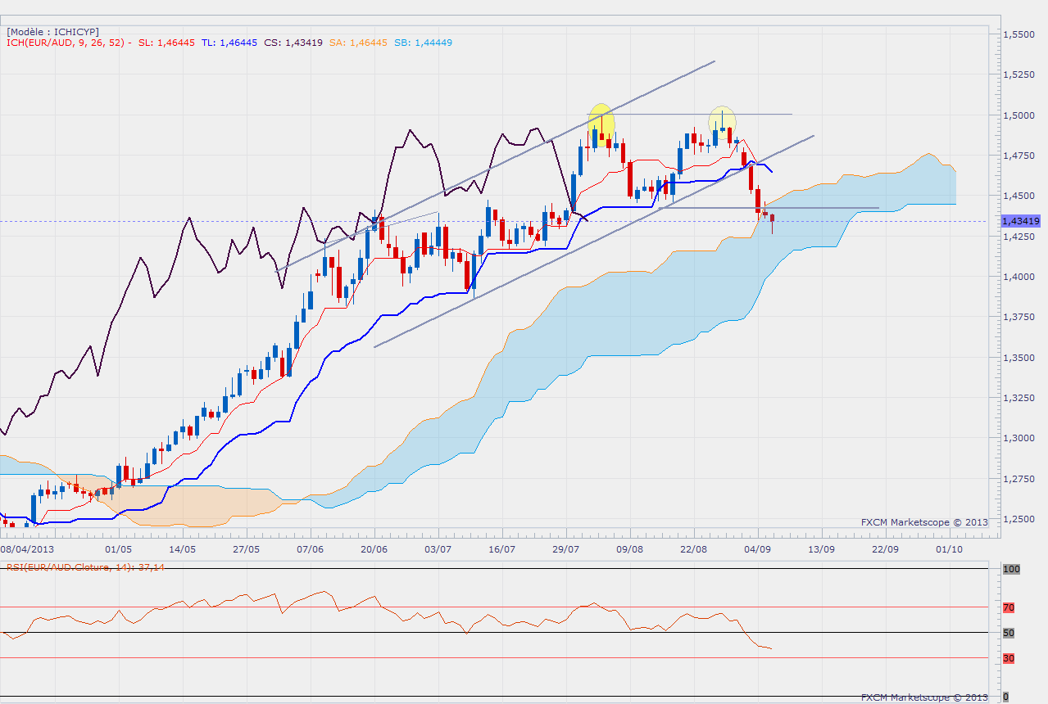Click the 1,5250 price axis label
This screenshot has width=1048, height=704.
[x=1019, y=74]
